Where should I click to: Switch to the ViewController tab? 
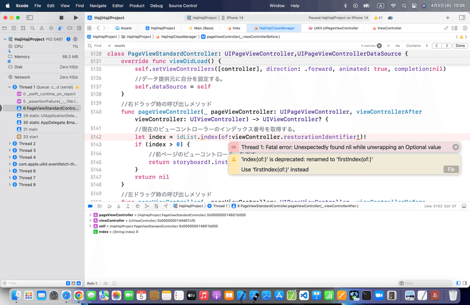(x=387, y=28)
